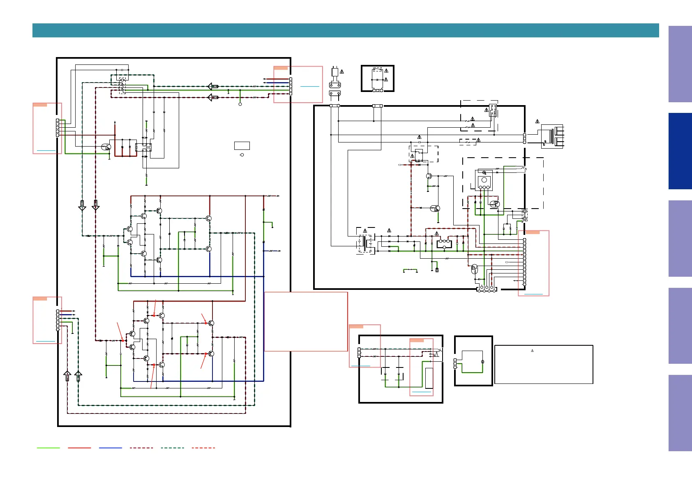Click the black-bordered caution note box
The image size is (692, 489).
point(544,365)
